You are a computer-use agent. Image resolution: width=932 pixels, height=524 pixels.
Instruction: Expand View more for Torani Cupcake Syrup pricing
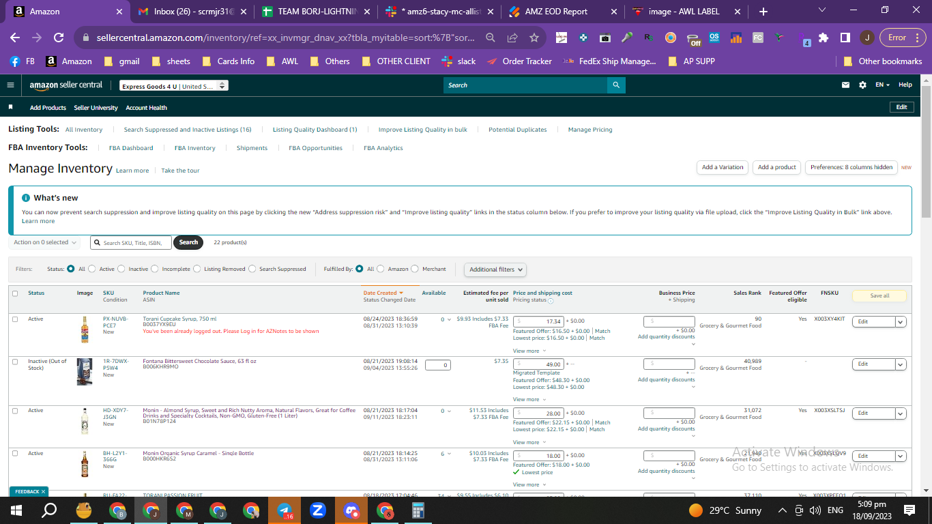click(x=528, y=351)
